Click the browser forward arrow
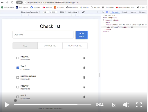 tap(7, 2)
